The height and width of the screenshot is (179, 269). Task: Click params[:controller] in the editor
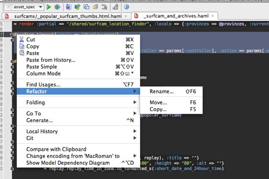click(x=190, y=51)
